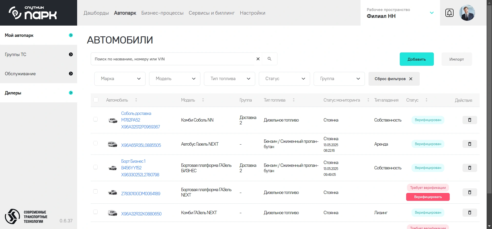
Task: Delete vehicle Z783010GDM0064189 with trash icon
Action: [469, 192]
